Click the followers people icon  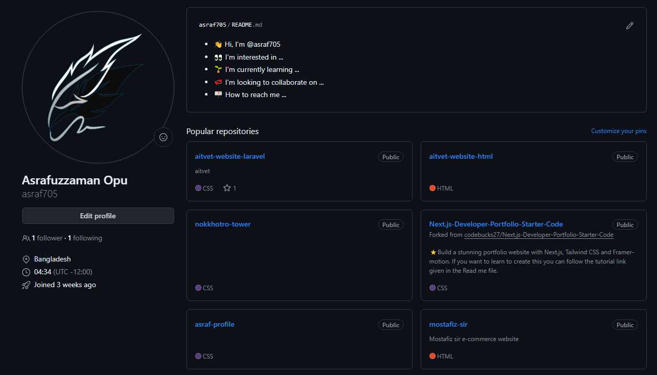pos(26,238)
